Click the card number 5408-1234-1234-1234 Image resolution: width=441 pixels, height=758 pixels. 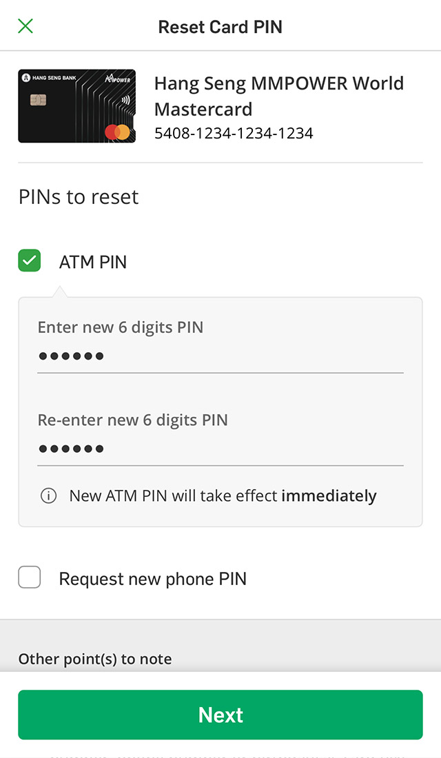[234, 133]
